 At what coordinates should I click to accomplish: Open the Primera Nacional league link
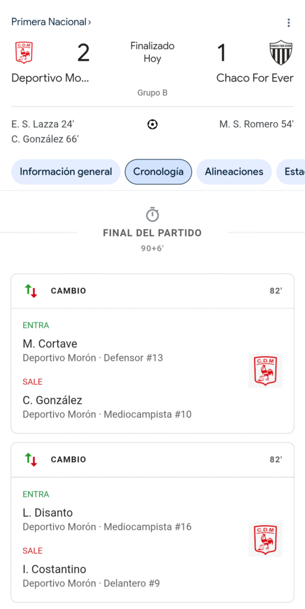[x=51, y=22]
